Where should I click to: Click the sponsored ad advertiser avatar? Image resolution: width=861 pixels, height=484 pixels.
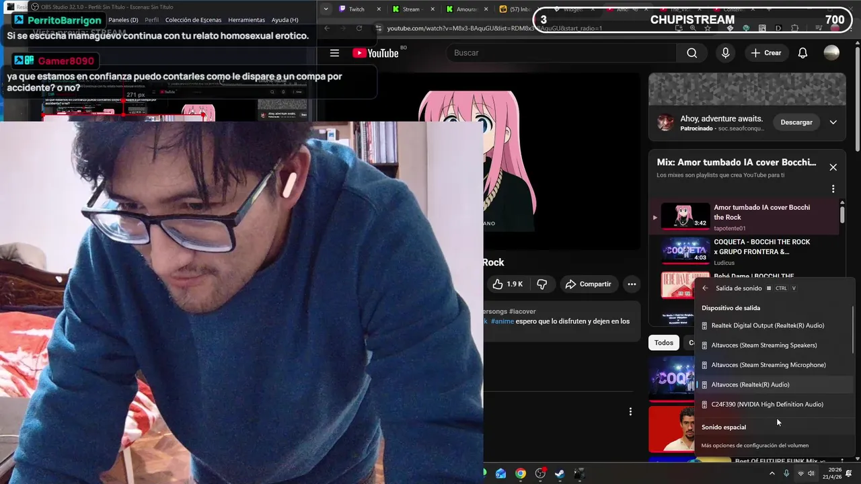click(666, 122)
